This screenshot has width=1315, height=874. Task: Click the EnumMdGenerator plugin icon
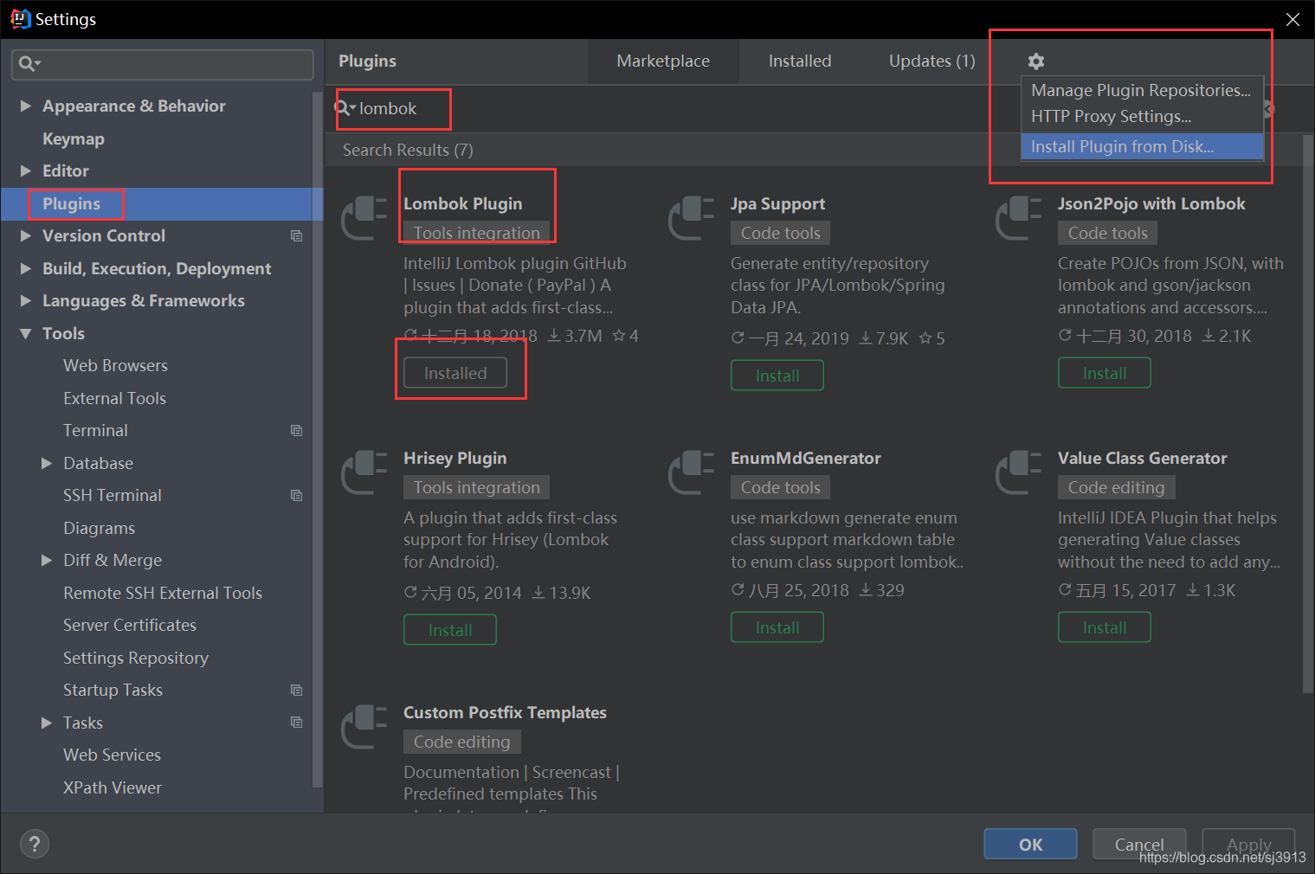[692, 472]
